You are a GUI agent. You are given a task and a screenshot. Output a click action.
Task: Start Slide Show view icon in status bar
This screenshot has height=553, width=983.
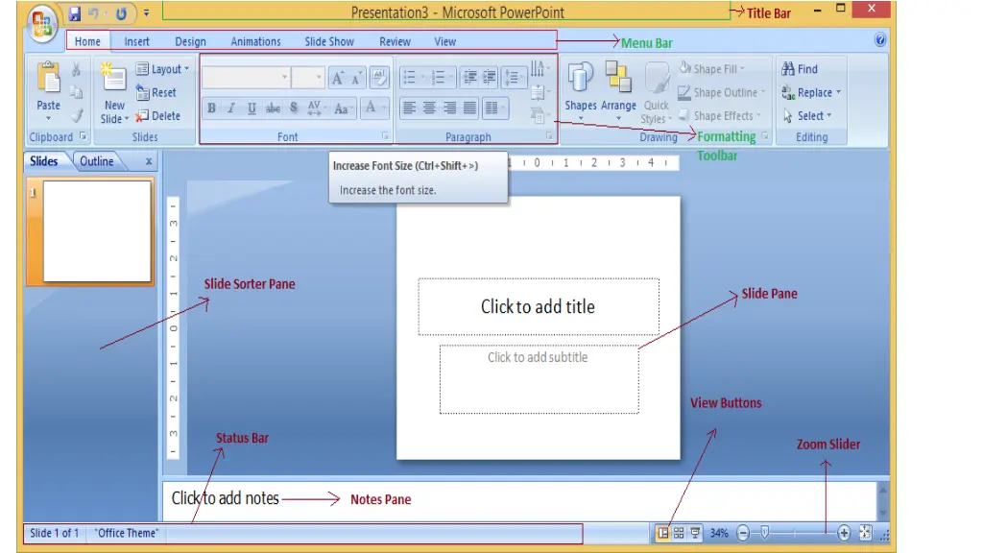click(695, 533)
